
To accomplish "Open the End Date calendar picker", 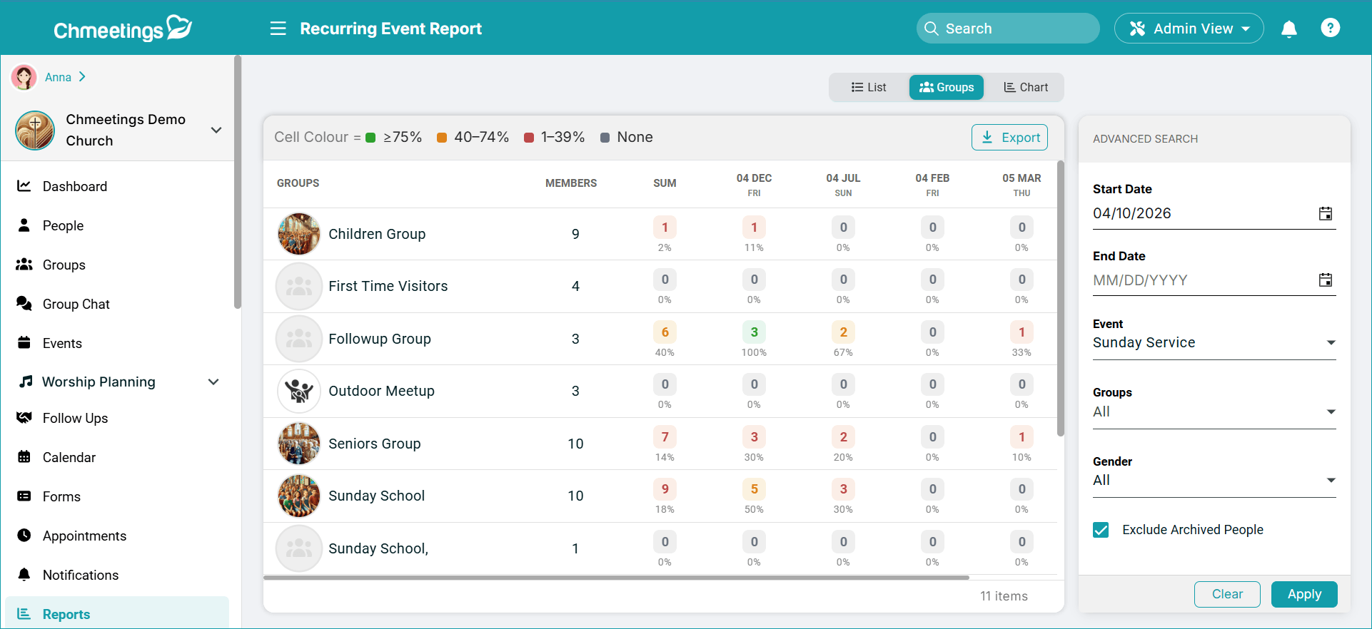I will 1326,280.
